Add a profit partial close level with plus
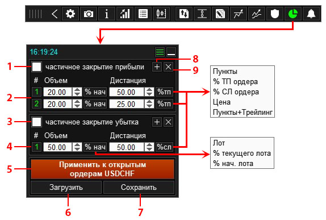The width and height of the screenshot is (326, 220). tap(157, 67)
